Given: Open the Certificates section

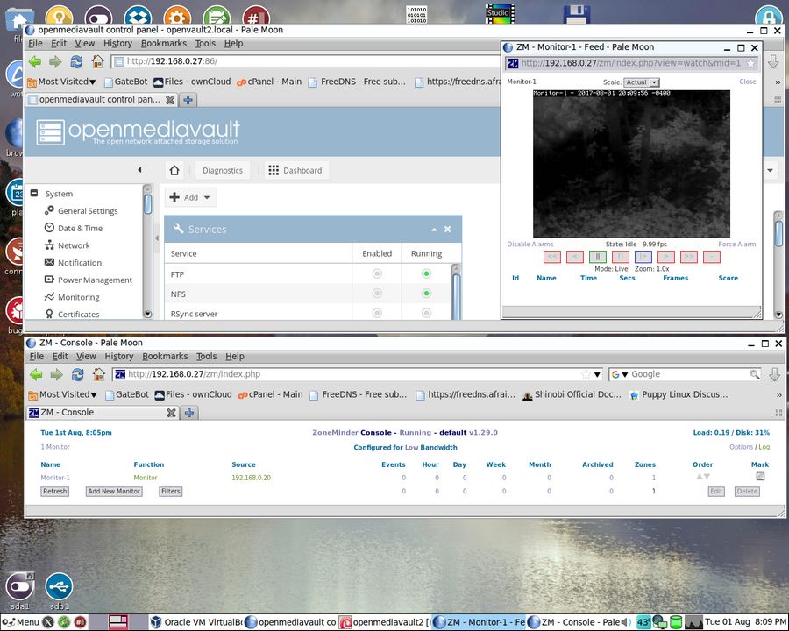Looking at the screenshot, I should coord(79,314).
